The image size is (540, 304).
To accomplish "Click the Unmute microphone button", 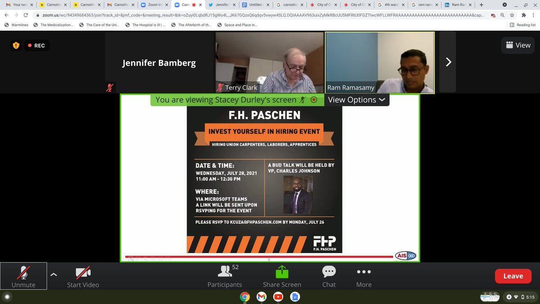I will (23, 276).
